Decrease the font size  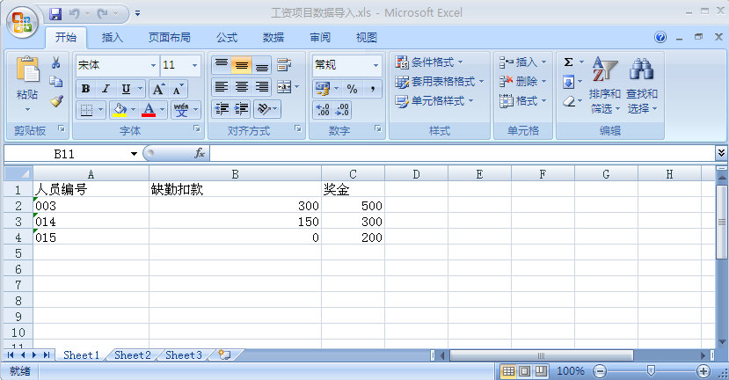(x=178, y=89)
